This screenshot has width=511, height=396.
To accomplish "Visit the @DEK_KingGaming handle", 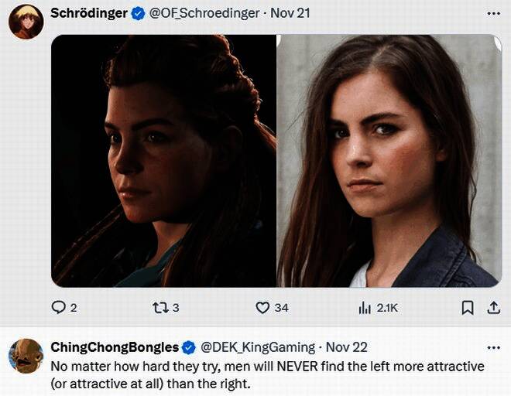I will [x=258, y=347].
